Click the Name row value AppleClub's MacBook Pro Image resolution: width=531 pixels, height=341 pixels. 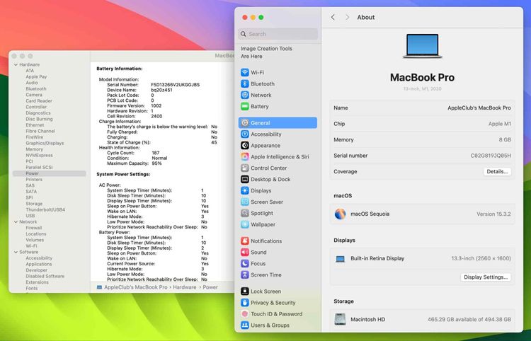(x=479, y=108)
